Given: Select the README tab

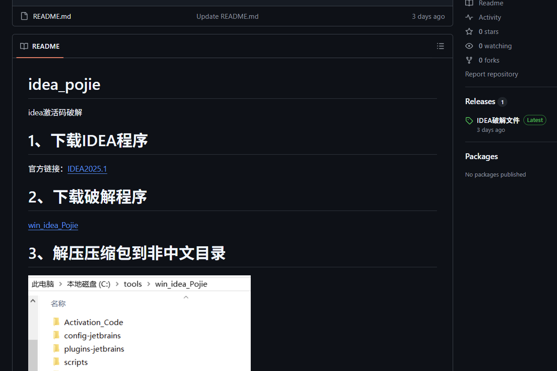Looking at the screenshot, I should pyautogui.click(x=40, y=46).
